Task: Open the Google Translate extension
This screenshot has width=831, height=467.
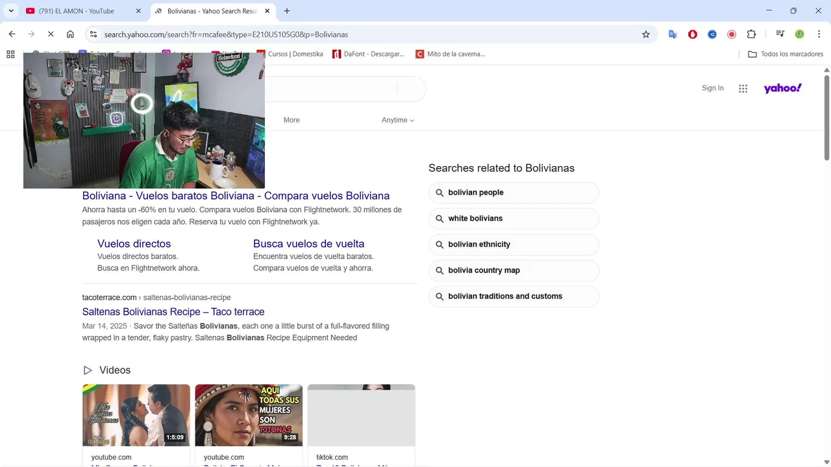Action: 673,34
